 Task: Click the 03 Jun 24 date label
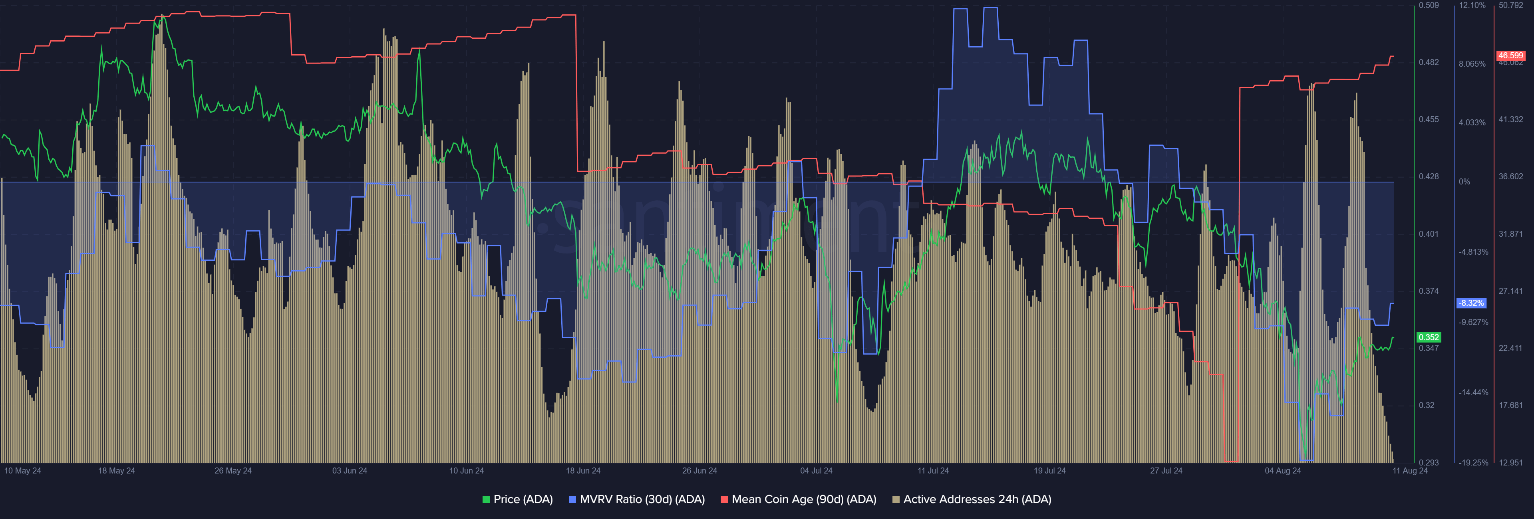(x=350, y=471)
